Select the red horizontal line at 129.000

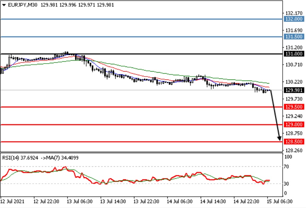(141, 125)
